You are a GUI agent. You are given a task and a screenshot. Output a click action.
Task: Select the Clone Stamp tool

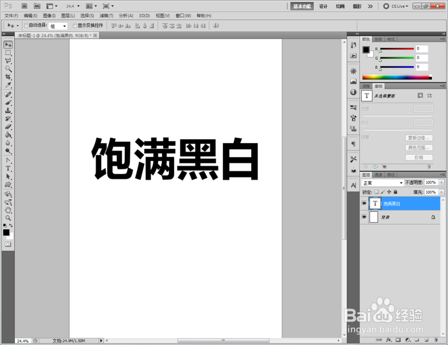[8, 110]
